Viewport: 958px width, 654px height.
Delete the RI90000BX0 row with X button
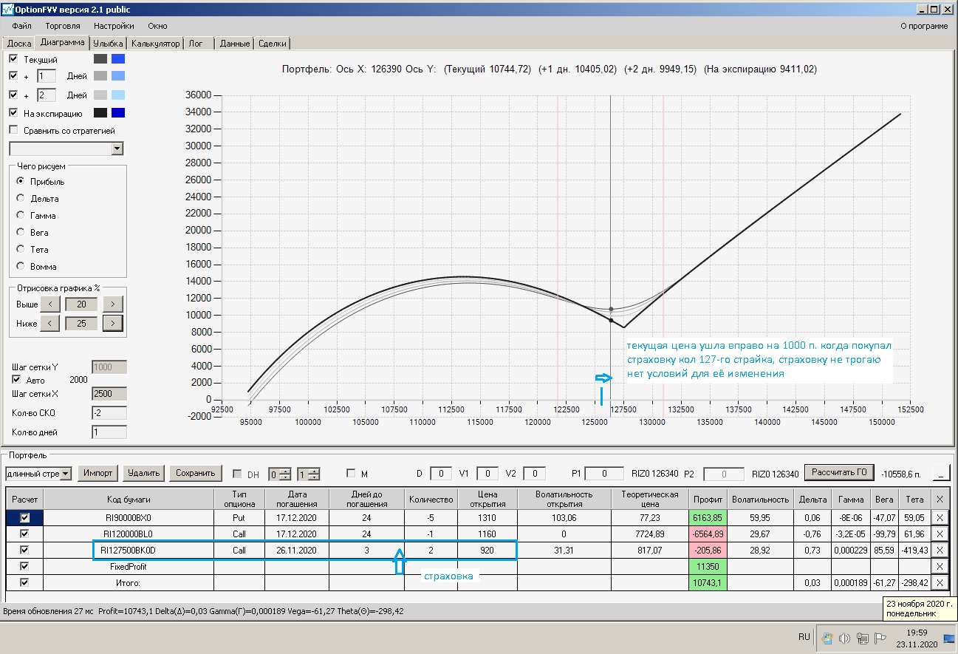[939, 517]
